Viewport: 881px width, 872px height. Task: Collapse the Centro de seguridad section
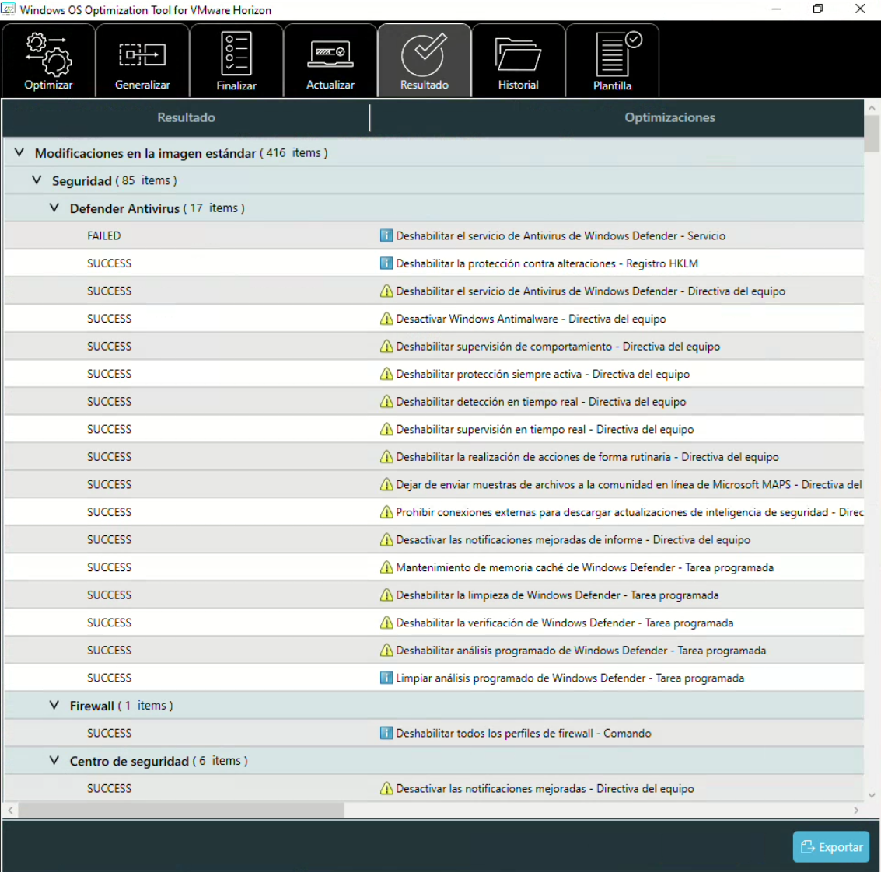pyautogui.click(x=54, y=761)
